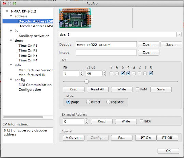
Task: Toggle bit 5 checkbox
Action: (x=123, y=73)
